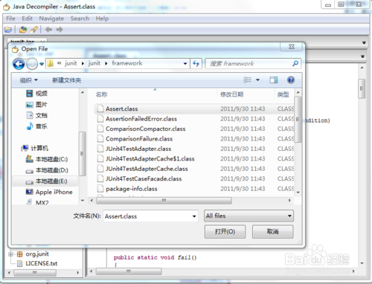Click framework in the address breadcrumb
This screenshot has height=284, width=372.
point(127,63)
